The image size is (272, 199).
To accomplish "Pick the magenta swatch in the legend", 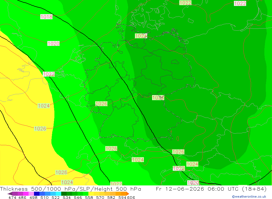I will pos(26,194).
